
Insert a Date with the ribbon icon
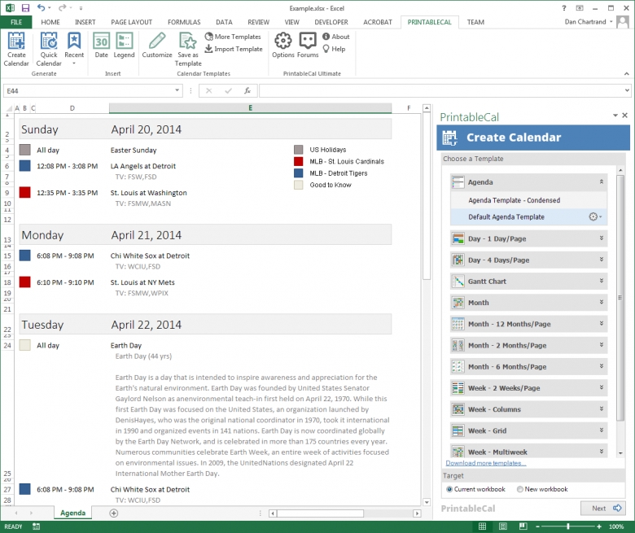point(101,46)
